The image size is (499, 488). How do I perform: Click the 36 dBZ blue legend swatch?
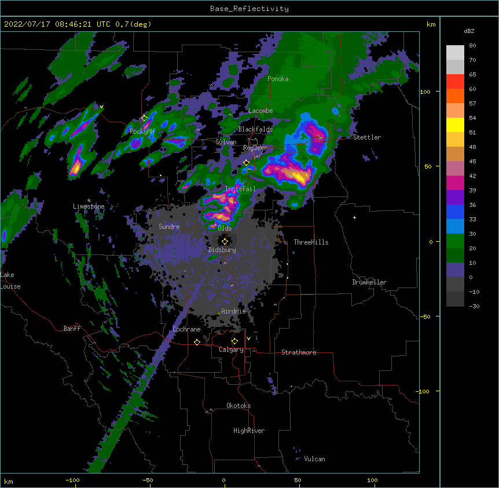[455, 212]
